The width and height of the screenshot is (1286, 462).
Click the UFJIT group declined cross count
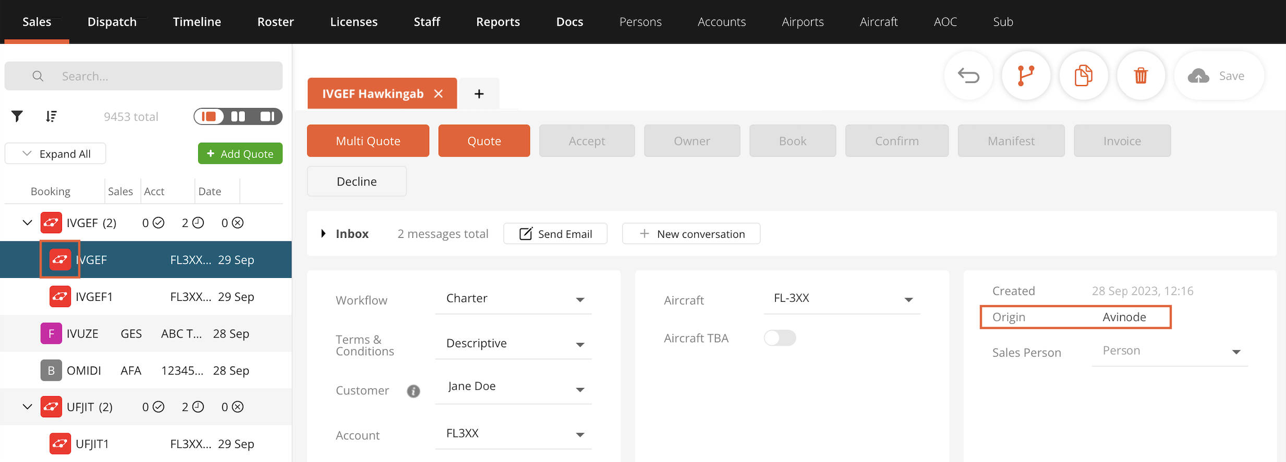pos(233,407)
